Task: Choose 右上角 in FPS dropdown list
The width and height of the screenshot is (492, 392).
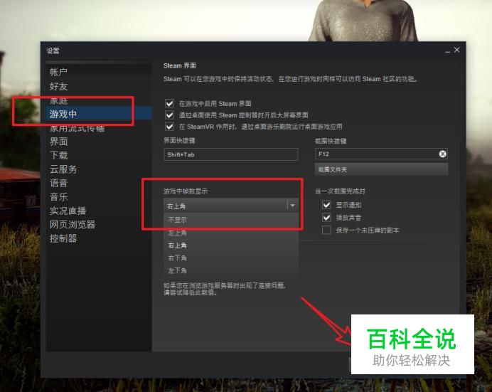Action: [231, 245]
